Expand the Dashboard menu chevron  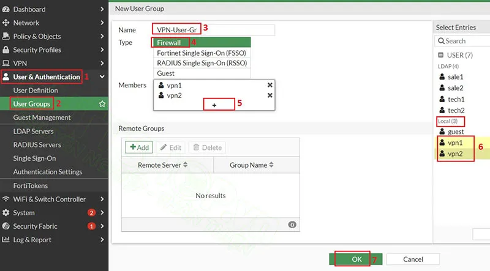[x=102, y=9]
